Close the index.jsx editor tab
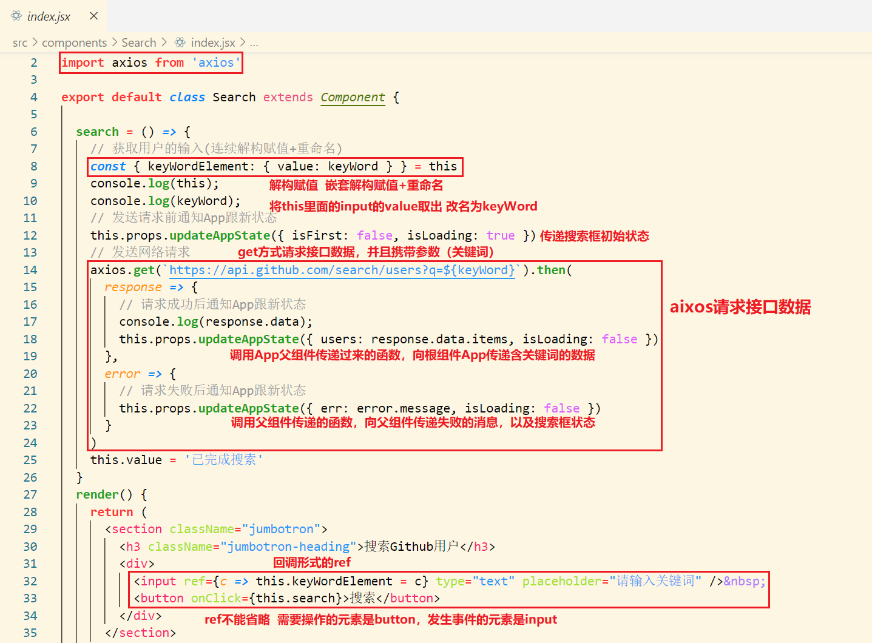Screen dimensions: 872x643 coord(93,16)
